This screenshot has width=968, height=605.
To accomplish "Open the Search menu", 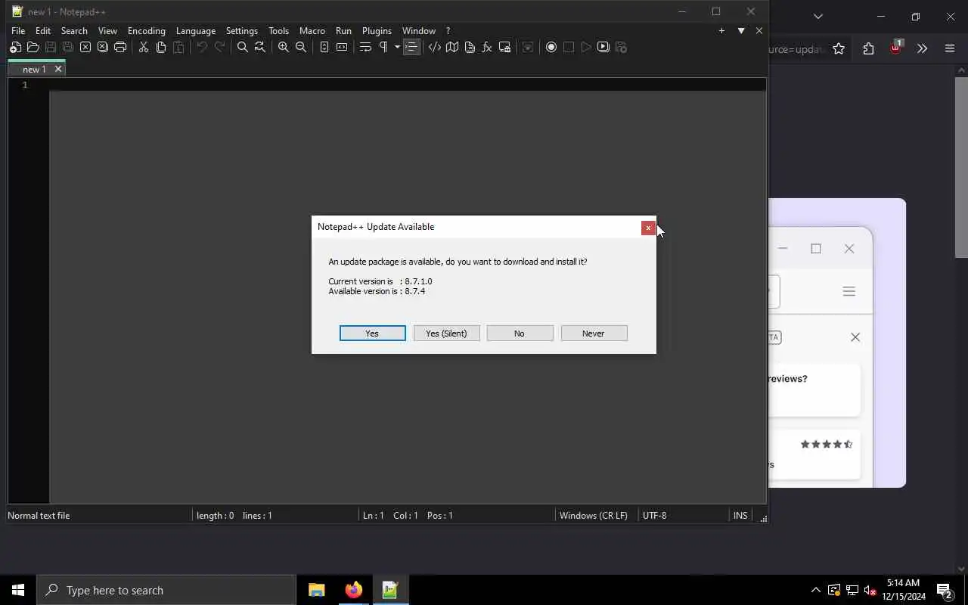I will pyautogui.click(x=74, y=31).
